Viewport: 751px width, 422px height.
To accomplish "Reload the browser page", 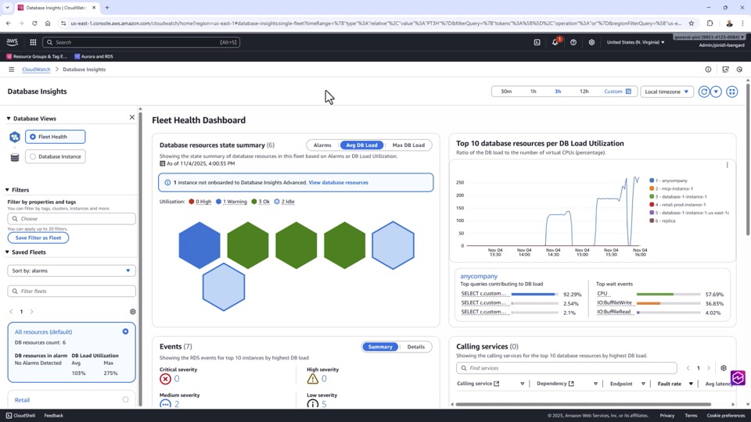I will [x=34, y=23].
